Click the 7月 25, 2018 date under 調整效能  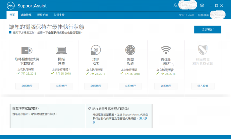pyautogui.click(x=132, y=74)
